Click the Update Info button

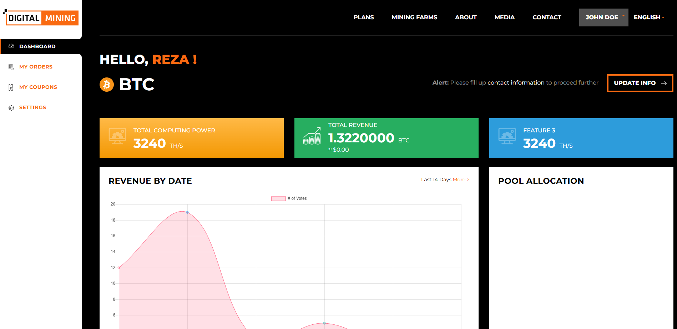tap(640, 83)
